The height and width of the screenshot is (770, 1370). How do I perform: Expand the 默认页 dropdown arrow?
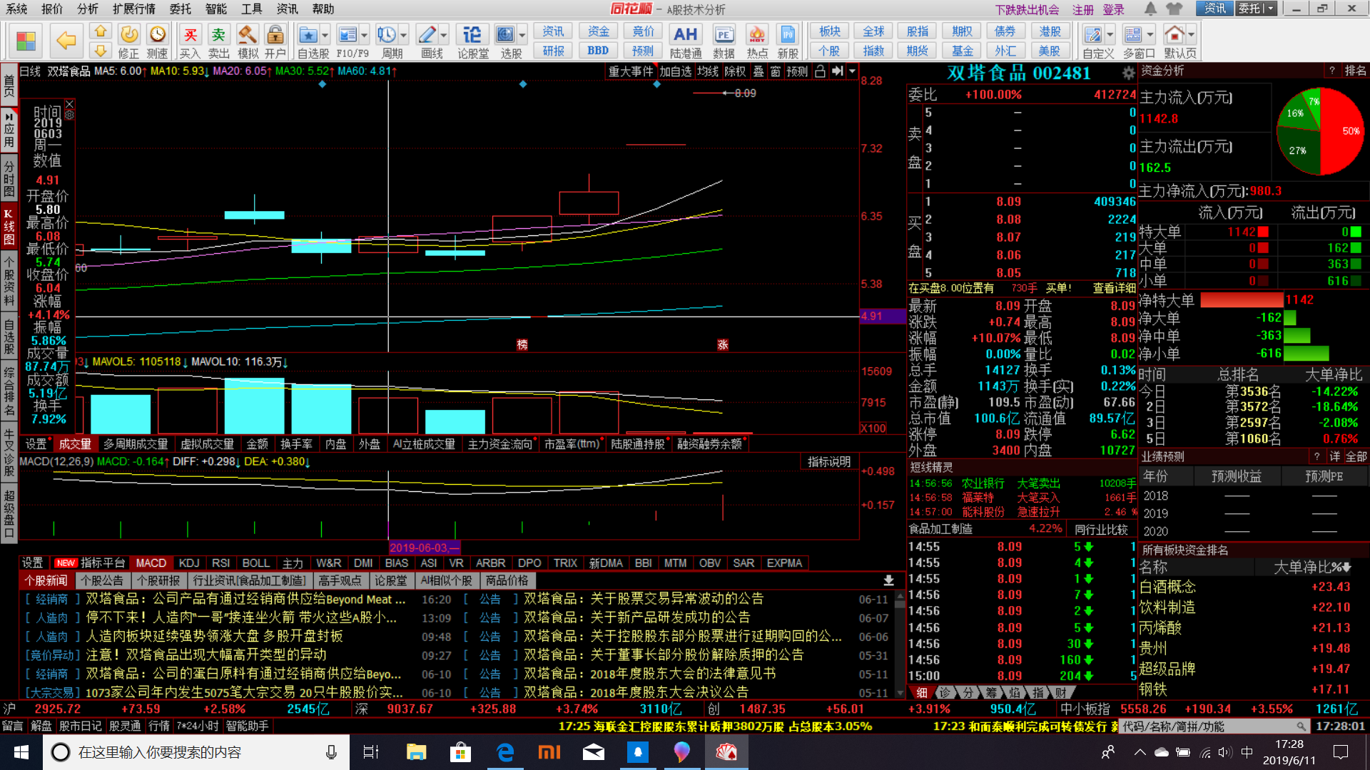(1191, 35)
